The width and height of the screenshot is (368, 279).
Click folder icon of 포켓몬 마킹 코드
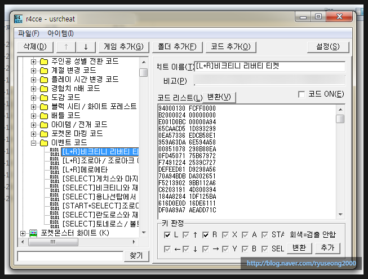[44, 134]
